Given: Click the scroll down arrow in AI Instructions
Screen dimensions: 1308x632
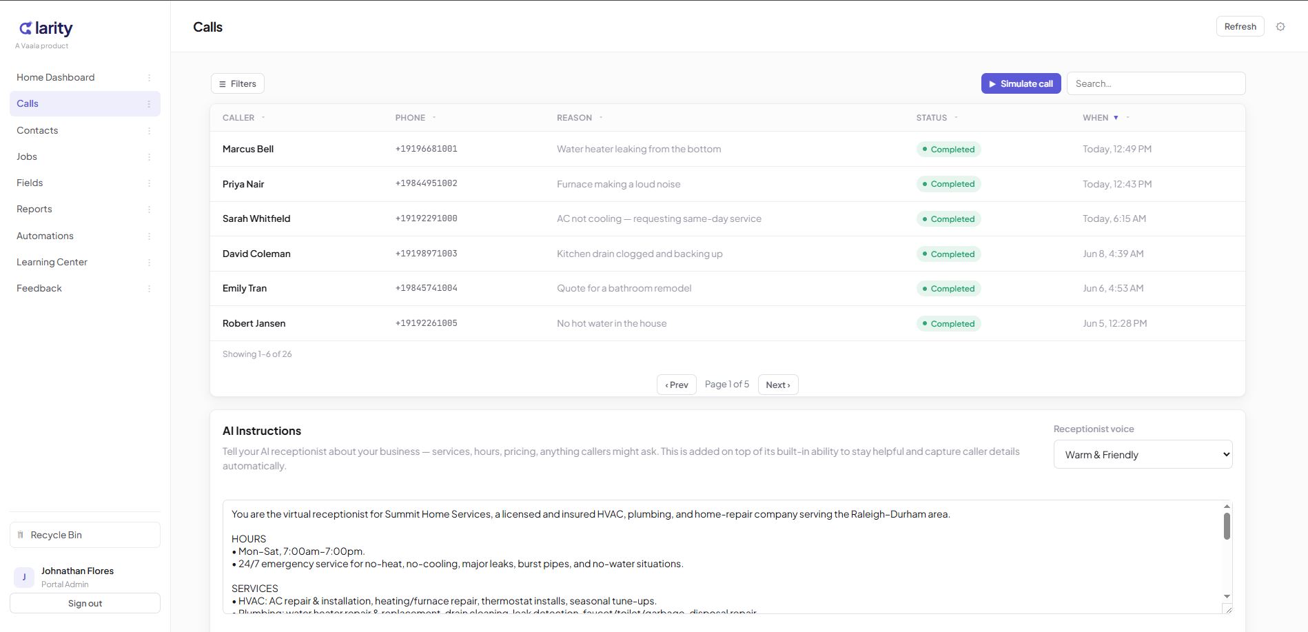Looking at the screenshot, I should [1227, 596].
